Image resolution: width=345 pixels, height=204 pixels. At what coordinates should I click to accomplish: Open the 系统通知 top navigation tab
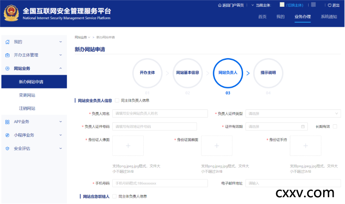[x=329, y=17]
